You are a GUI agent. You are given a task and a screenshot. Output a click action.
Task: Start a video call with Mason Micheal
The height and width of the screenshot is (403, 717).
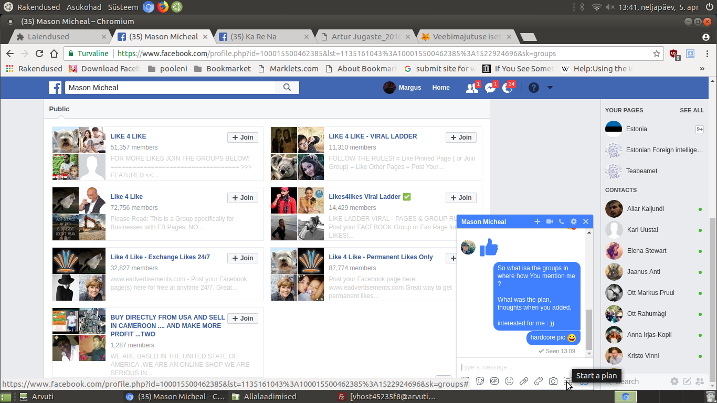[x=550, y=222]
